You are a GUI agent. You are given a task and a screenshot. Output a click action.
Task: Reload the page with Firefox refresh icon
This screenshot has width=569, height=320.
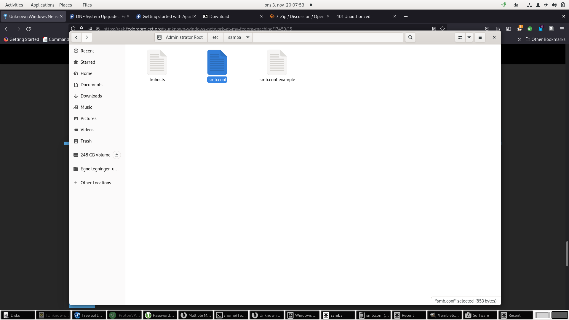(28, 29)
